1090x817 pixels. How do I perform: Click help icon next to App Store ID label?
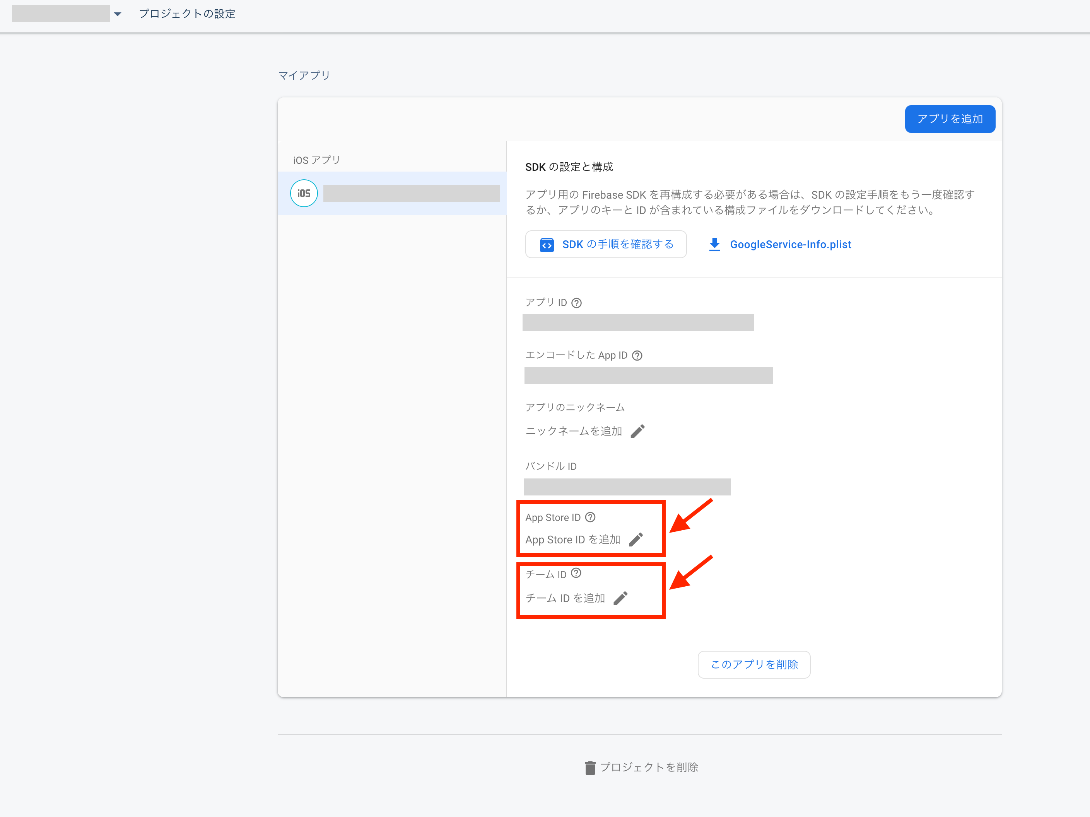coord(590,517)
